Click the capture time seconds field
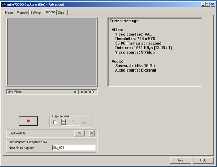 [x=73, y=122]
